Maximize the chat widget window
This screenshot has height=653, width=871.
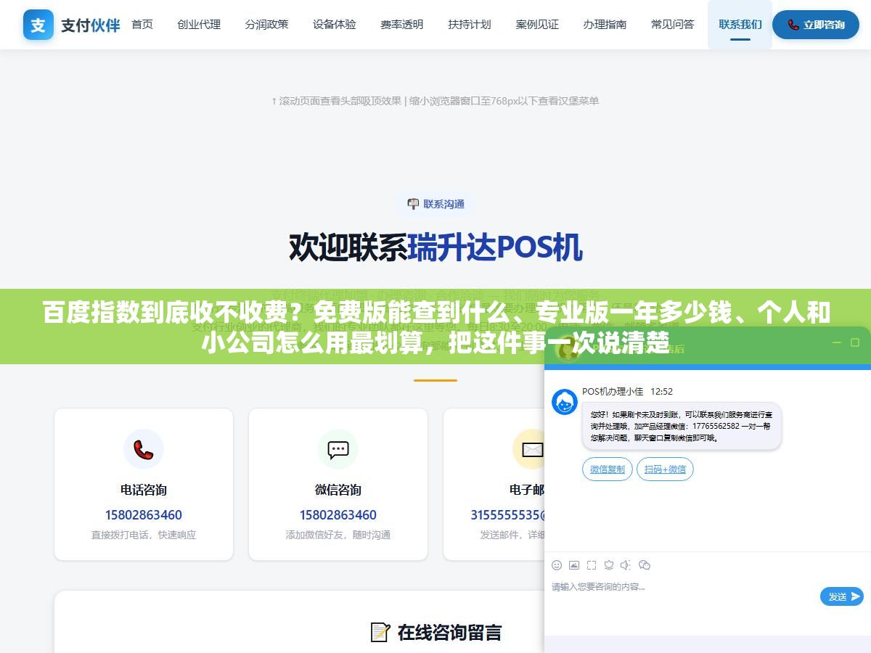tap(855, 342)
